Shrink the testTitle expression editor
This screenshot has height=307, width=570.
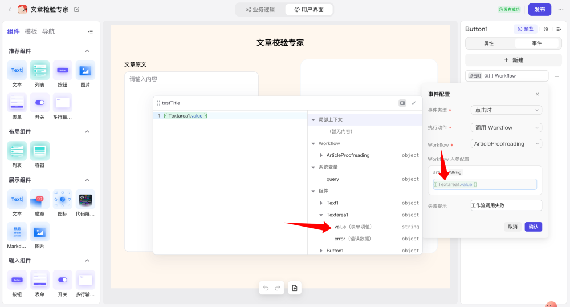click(414, 103)
